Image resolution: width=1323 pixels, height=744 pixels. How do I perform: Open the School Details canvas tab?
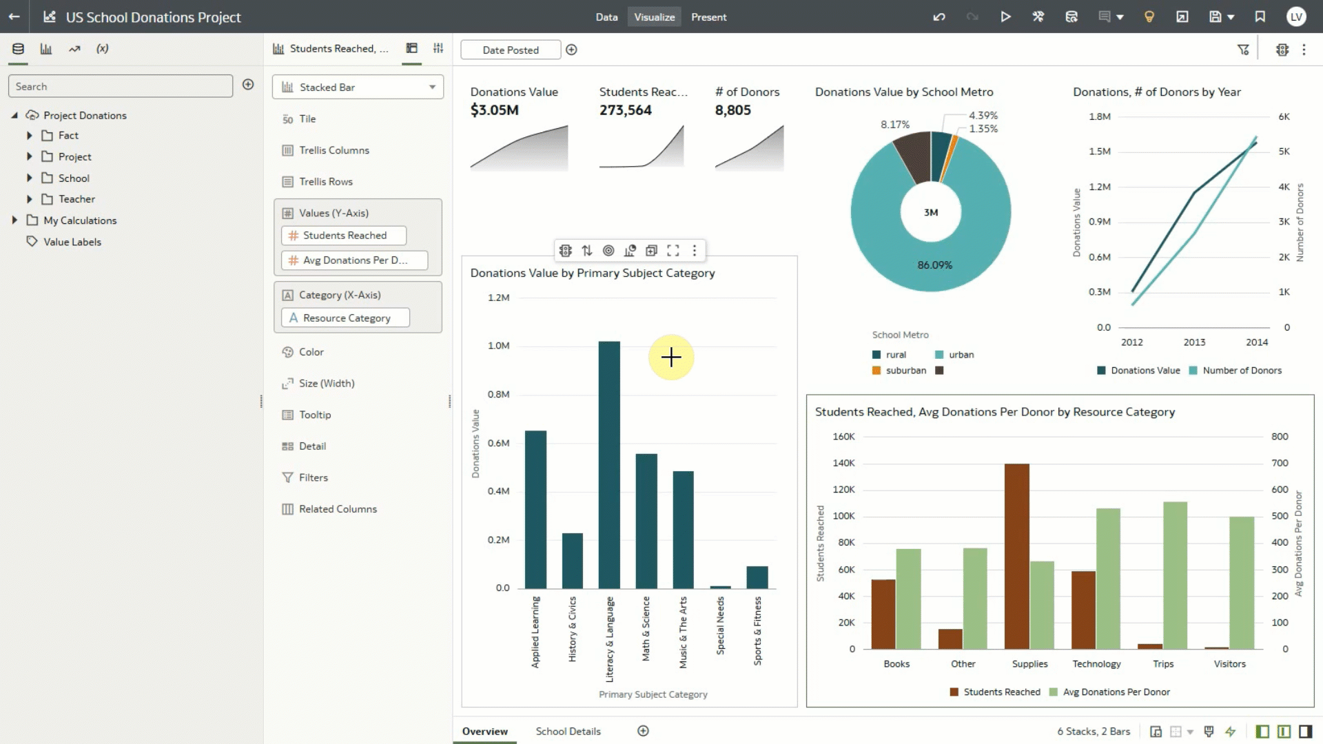click(x=568, y=731)
